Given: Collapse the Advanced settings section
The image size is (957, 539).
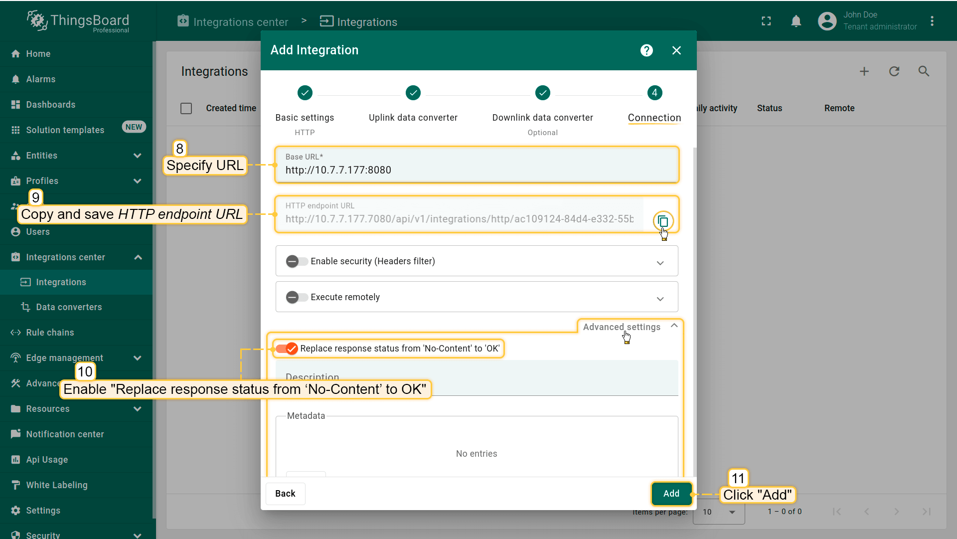Looking at the screenshot, I should coord(674,326).
